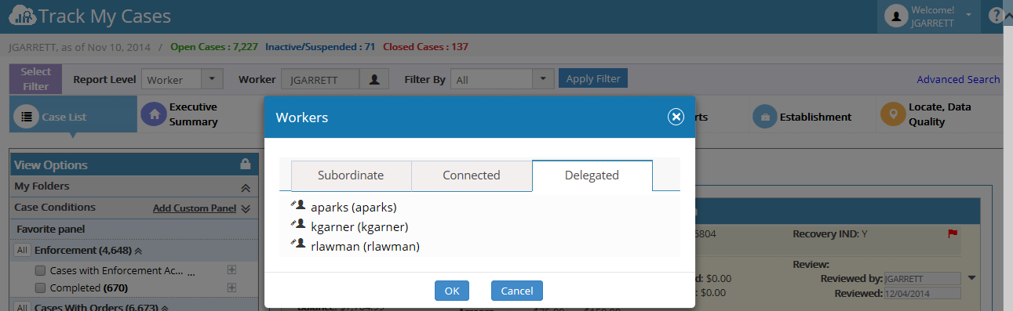This screenshot has height=311, width=1013.
Task: Switch to the Connected tab
Action: [472, 175]
